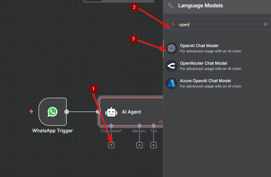The width and height of the screenshot is (271, 177).
Task: Click the WhatsApp Trigger output connector dot
Action: click(67, 112)
